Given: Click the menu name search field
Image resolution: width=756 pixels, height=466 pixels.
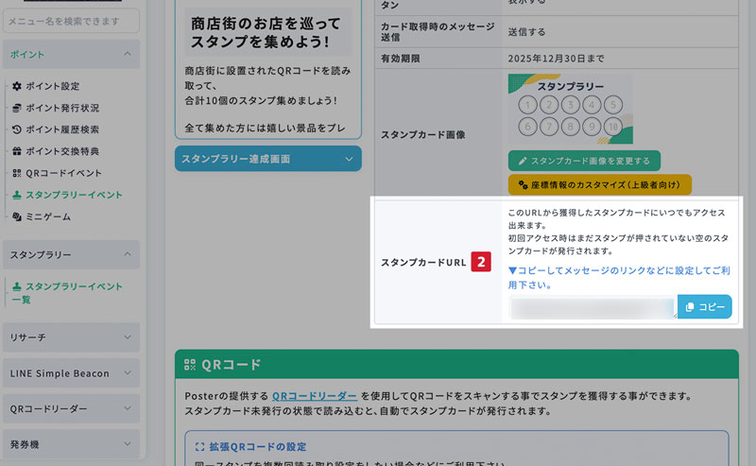Looking at the screenshot, I should click(x=71, y=21).
